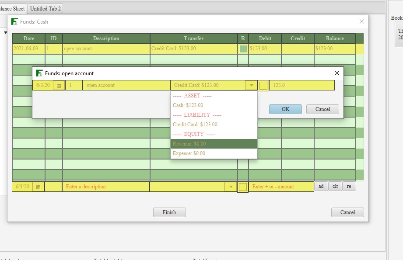This screenshot has height=260, width=403.
Task: Select Credit Card: $123.00 from the dropdown list
Action: pyautogui.click(x=214, y=125)
